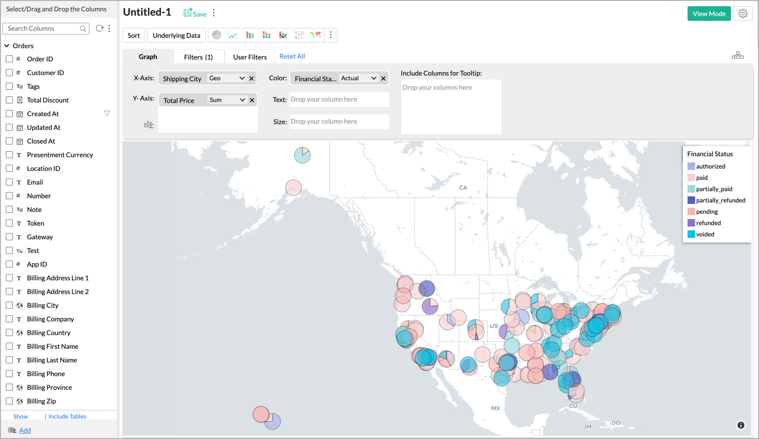Click the Reset All link
759x439 pixels.
[292, 56]
